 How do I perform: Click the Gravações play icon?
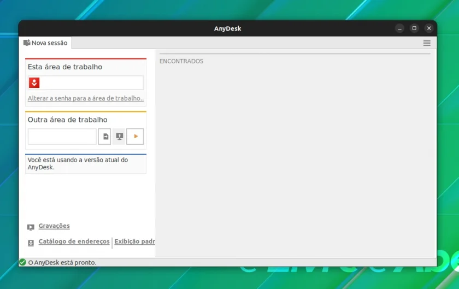tap(31, 227)
